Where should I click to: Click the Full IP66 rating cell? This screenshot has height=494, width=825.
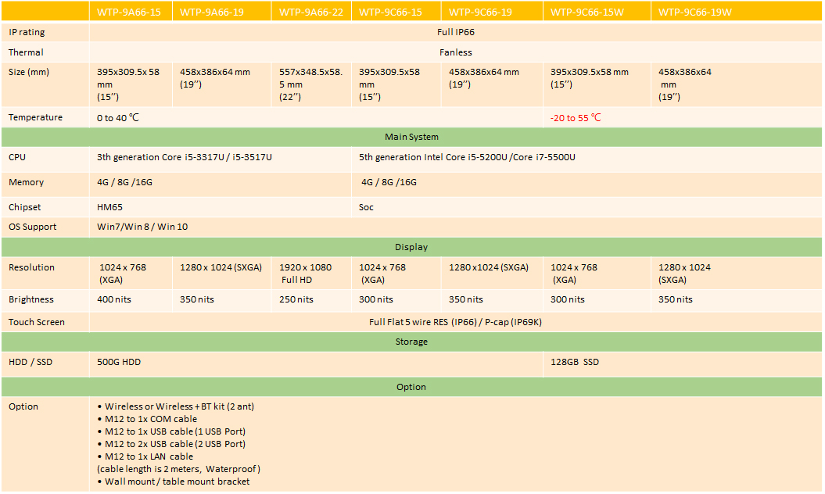coord(455,32)
